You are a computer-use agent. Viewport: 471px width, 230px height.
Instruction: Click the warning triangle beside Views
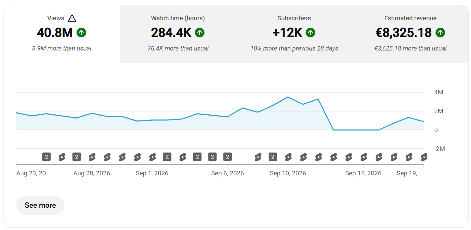tap(72, 18)
